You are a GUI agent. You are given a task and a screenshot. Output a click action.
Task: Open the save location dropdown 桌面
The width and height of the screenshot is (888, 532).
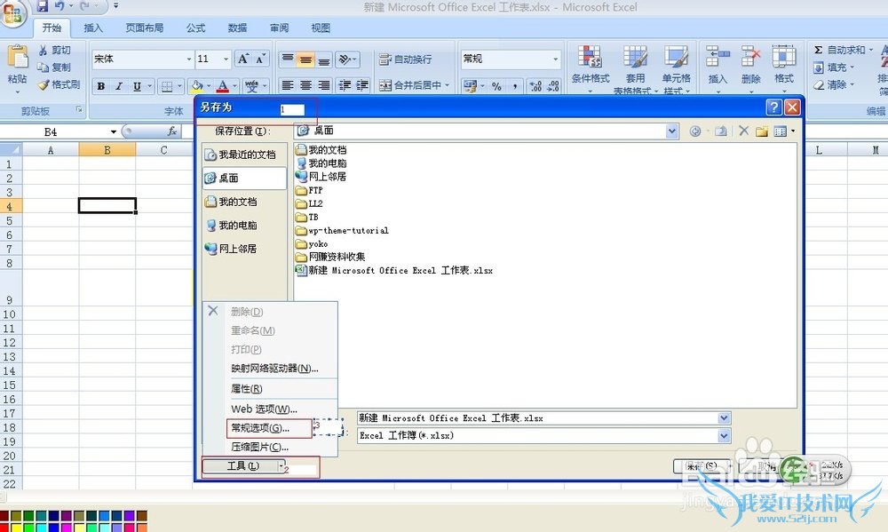671,131
